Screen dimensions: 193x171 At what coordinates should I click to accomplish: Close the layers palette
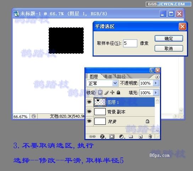pyautogui.click(x=158, y=70)
